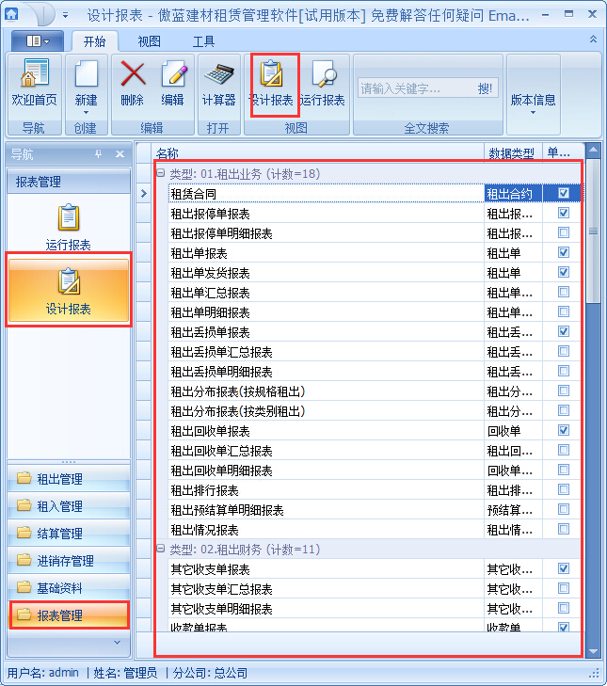
Task: Click the keyword search input field
Action: [x=412, y=88]
